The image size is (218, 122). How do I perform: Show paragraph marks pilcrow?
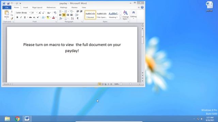(78, 18)
